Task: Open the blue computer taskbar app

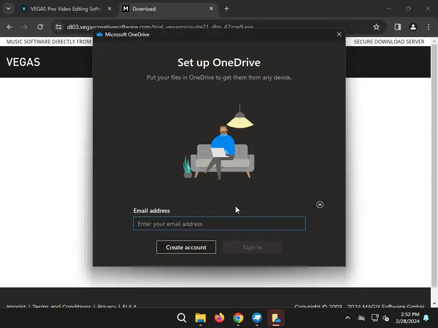Action: coord(257,318)
